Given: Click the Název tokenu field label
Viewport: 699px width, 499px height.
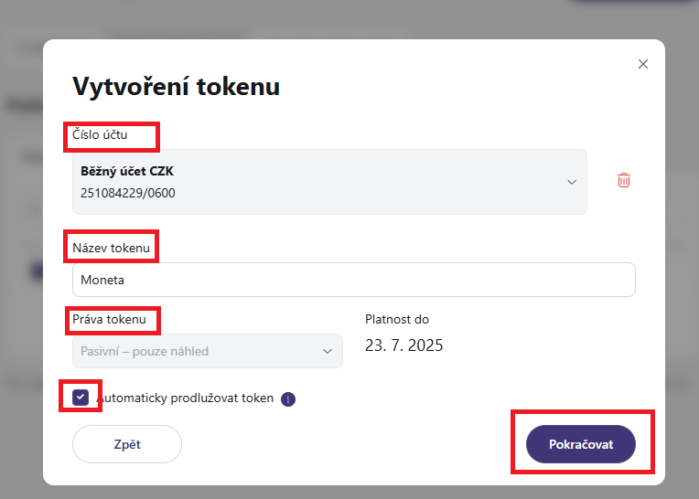Looking at the screenshot, I should click(111, 248).
